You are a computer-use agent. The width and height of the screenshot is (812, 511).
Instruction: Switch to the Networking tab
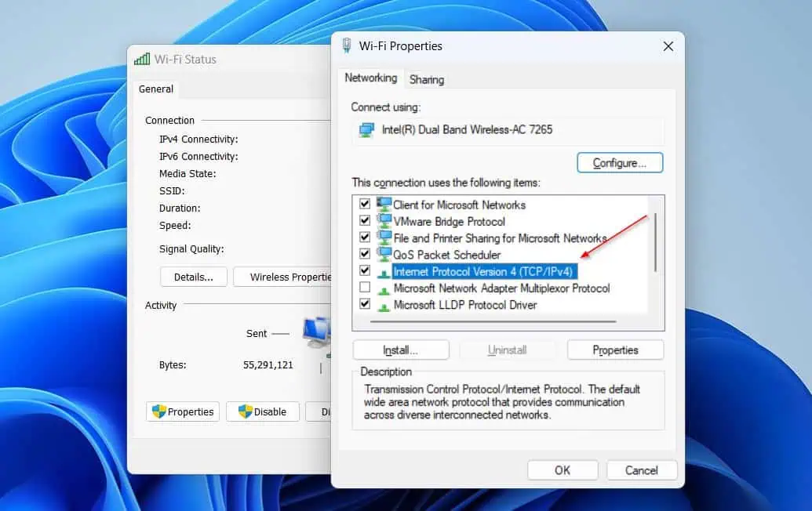click(x=371, y=78)
